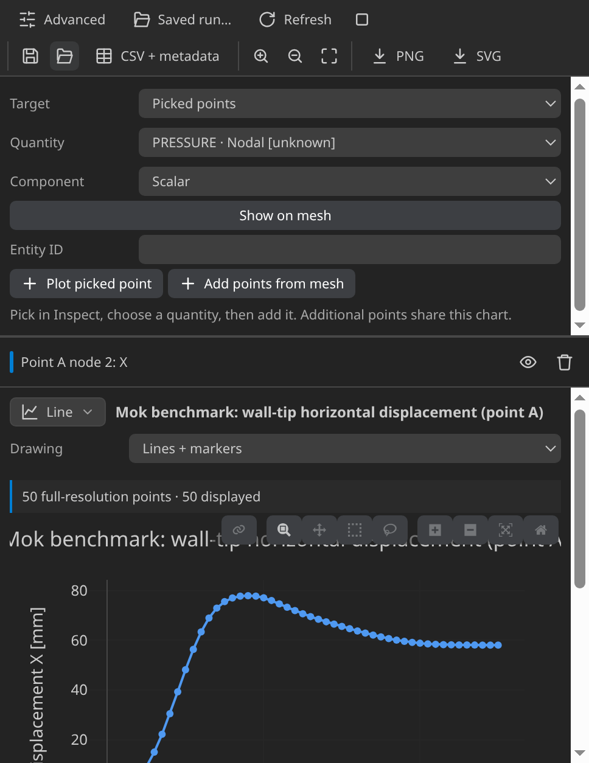Screen dimensions: 589x763
Task: Click Add points from mesh button
Action: click(x=262, y=284)
